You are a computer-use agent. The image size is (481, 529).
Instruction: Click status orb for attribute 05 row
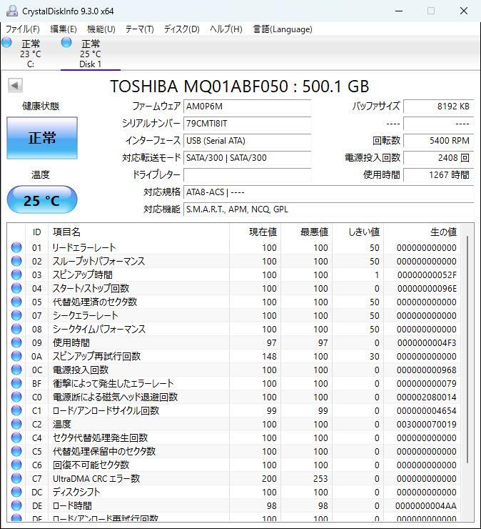[16, 302]
